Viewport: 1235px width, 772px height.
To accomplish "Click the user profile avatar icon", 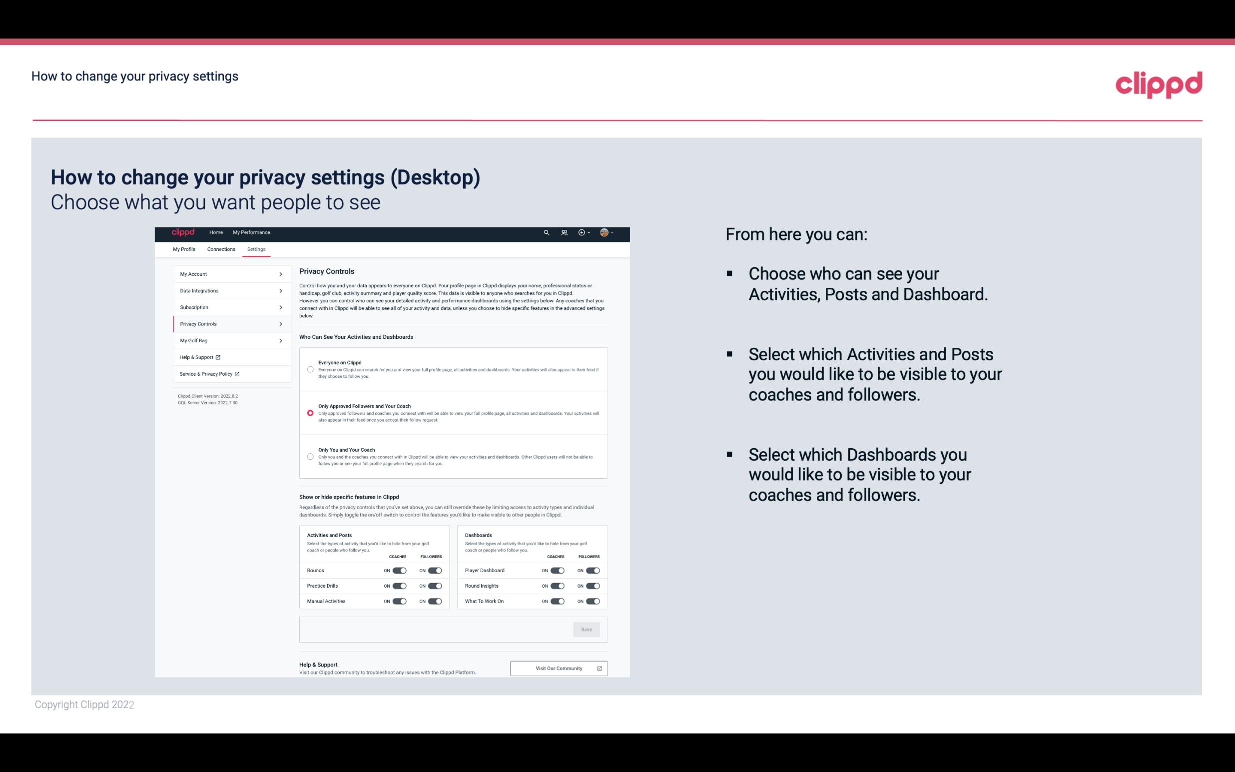I will [605, 232].
